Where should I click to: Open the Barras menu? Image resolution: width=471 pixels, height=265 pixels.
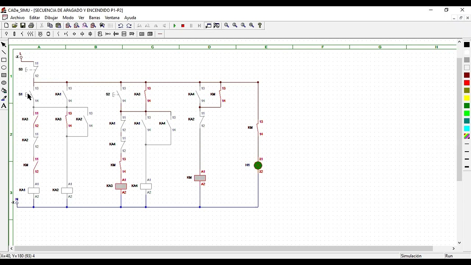click(x=95, y=18)
